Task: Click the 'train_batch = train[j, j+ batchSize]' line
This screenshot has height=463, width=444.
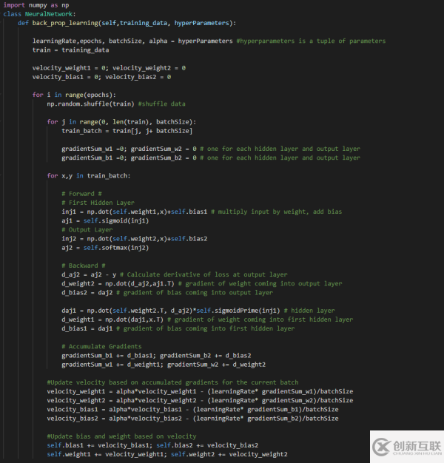Action: pyautogui.click(x=127, y=131)
